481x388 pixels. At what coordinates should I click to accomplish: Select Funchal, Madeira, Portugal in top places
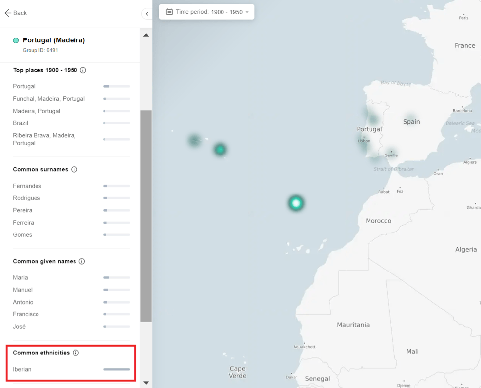point(49,99)
